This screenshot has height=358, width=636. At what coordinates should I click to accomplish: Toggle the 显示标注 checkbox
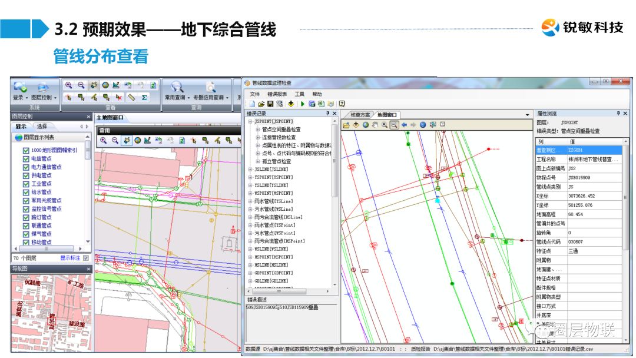click(86, 258)
